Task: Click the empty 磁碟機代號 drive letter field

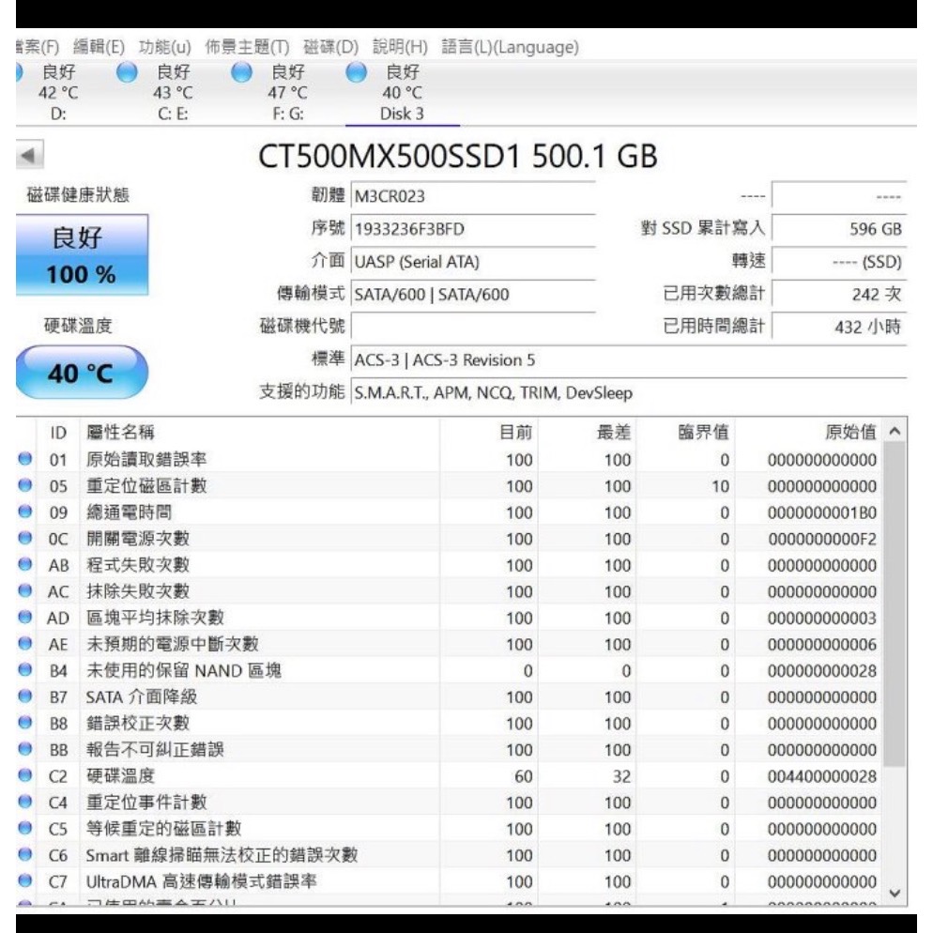Action: 474,327
